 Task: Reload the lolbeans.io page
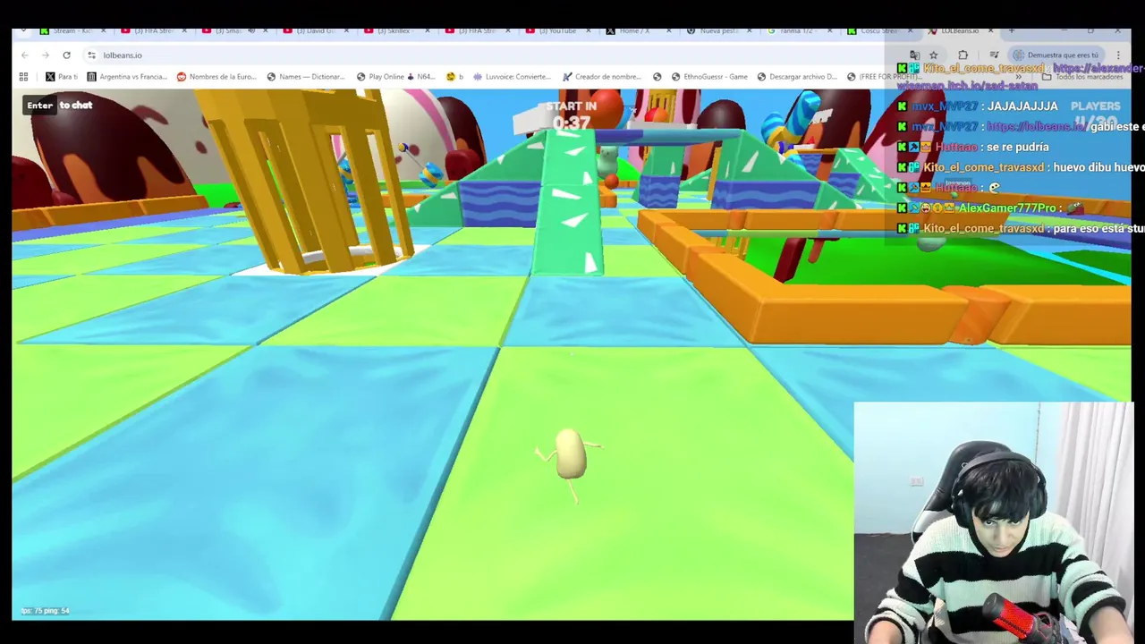pos(66,55)
